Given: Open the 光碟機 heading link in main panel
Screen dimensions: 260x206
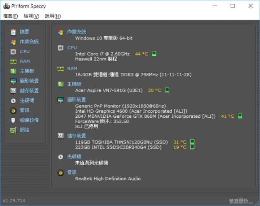Looking at the screenshot, I should pos(74,157).
